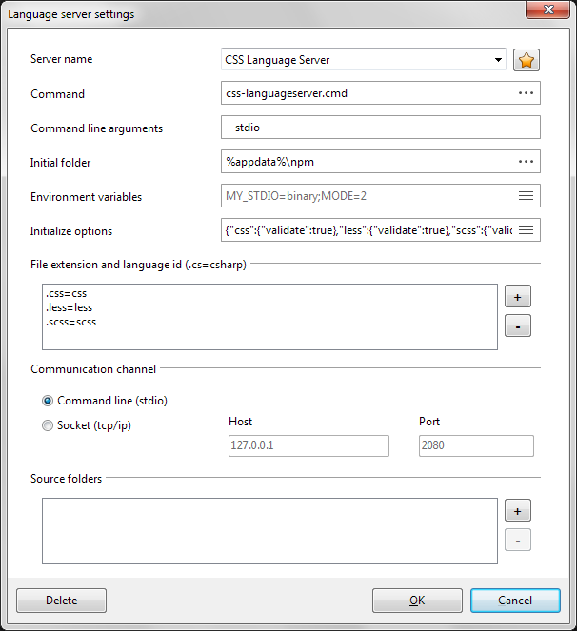The width and height of the screenshot is (577, 631).
Task: Click the Delete button
Action: 62,601
